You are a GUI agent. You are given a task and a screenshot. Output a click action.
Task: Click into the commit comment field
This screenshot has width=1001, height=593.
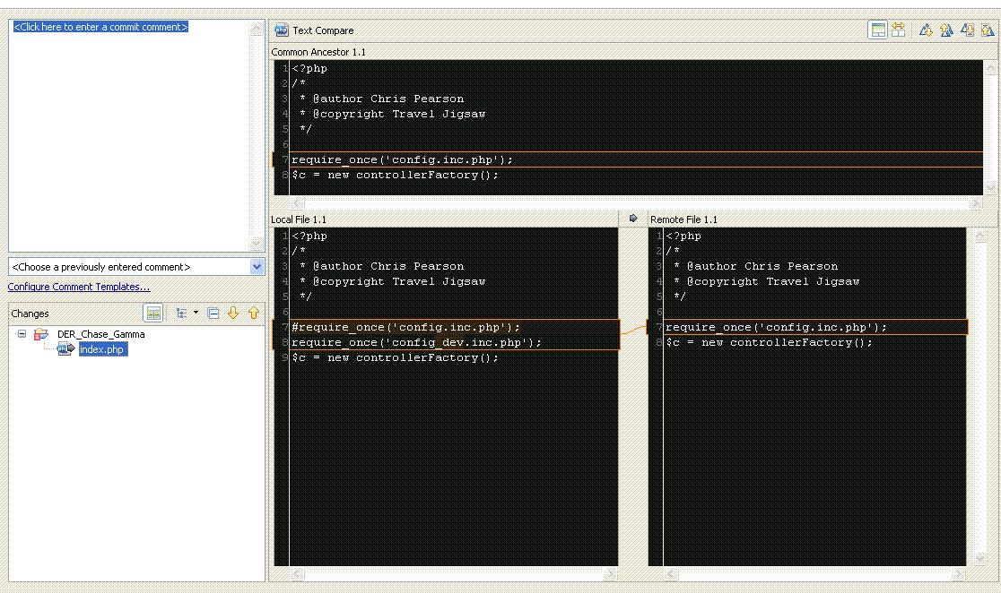(x=129, y=135)
